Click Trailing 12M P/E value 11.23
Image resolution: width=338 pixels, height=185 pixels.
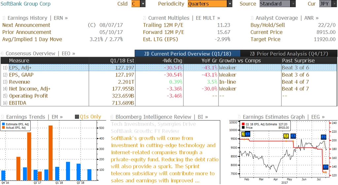223,25
